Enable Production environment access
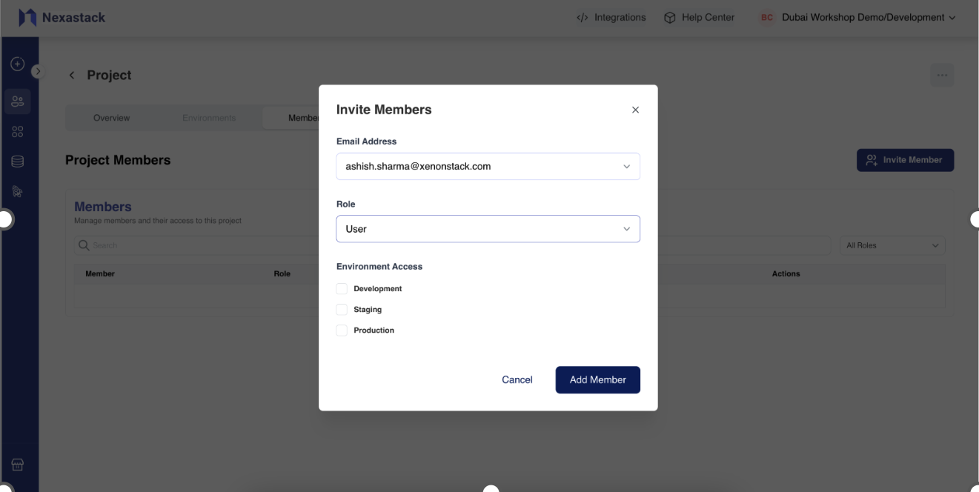This screenshot has height=492, width=979. click(342, 330)
